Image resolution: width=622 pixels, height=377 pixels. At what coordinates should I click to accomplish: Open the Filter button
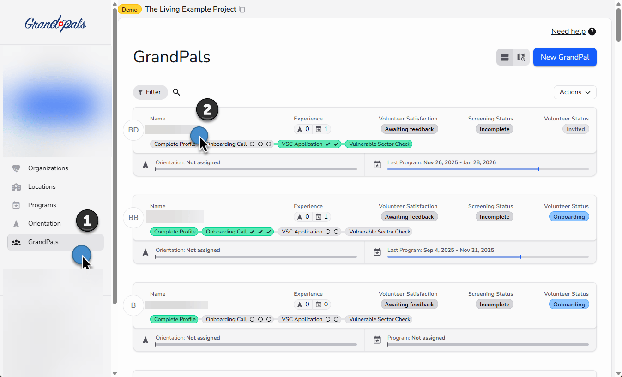point(150,92)
